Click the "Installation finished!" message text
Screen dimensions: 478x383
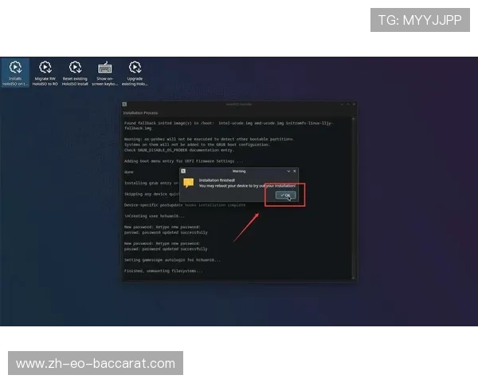pos(217,180)
